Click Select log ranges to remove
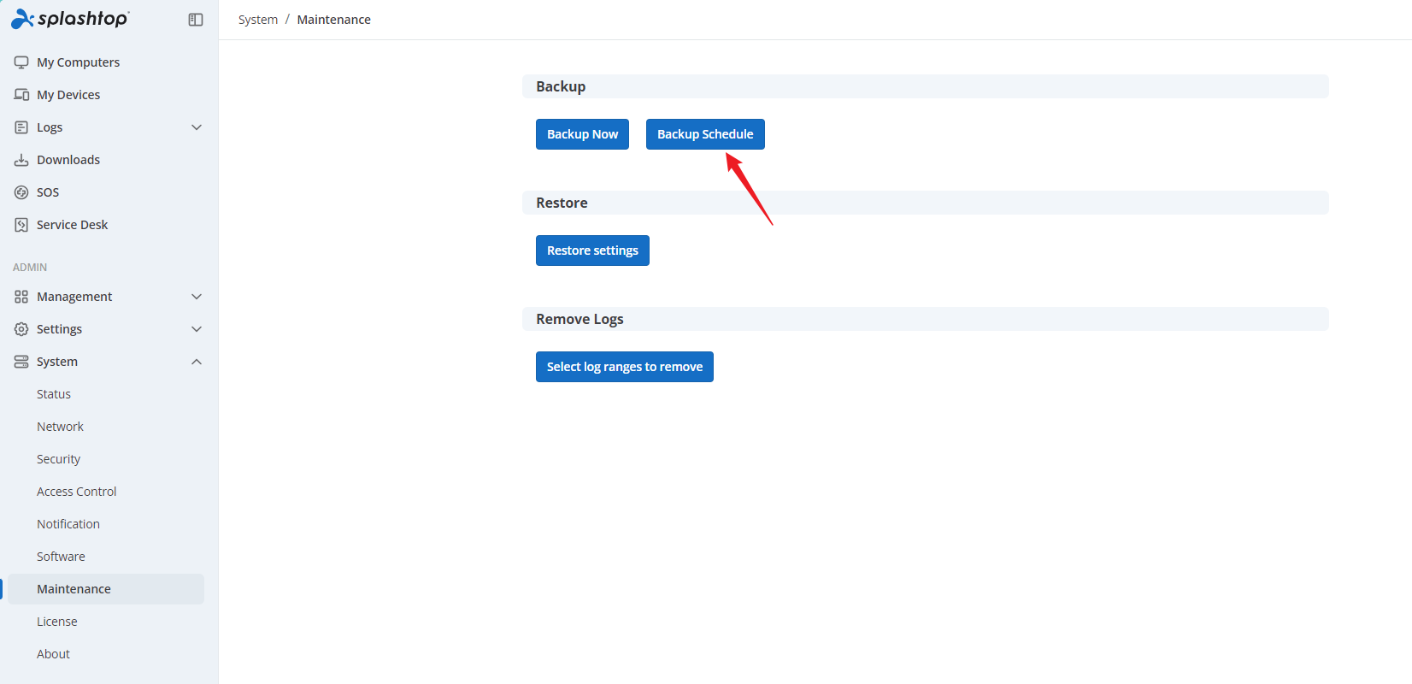The image size is (1412, 684). coord(625,367)
